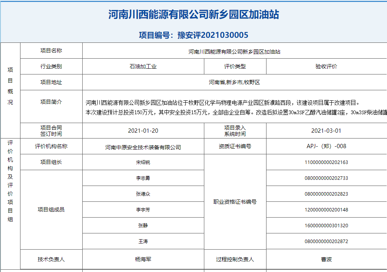Select member name 张德众
Viewport: 387px width, 272px height.
tap(143, 194)
